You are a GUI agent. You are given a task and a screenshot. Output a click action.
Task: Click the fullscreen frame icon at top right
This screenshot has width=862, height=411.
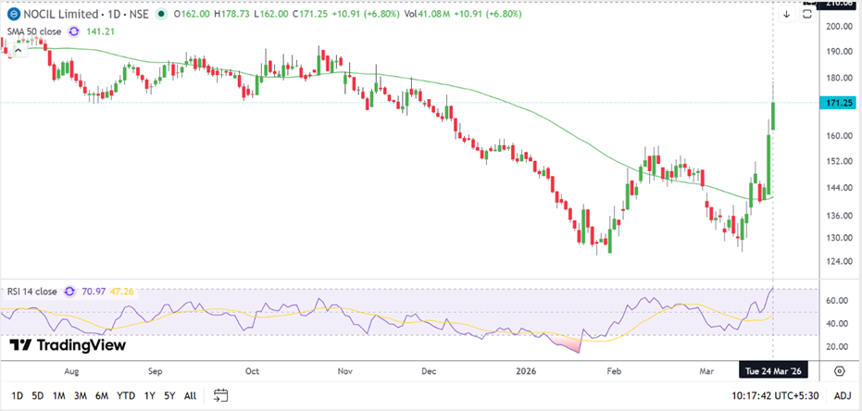pos(809,14)
